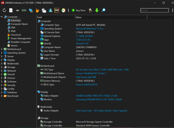Expand the Display tree node
Screen dimensions: 174x128
point(2,60)
